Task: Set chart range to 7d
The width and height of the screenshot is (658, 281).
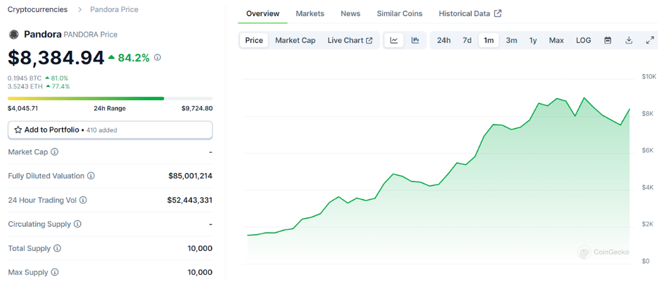Action: tap(467, 40)
